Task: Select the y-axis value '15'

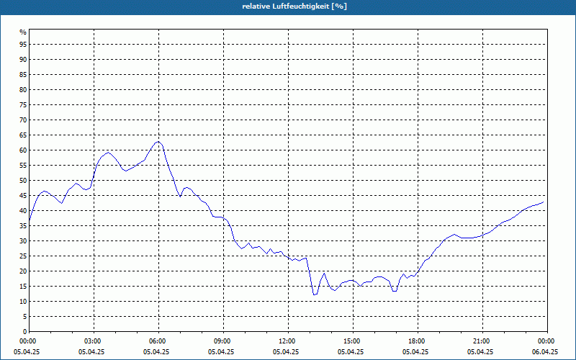Action: (23, 287)
